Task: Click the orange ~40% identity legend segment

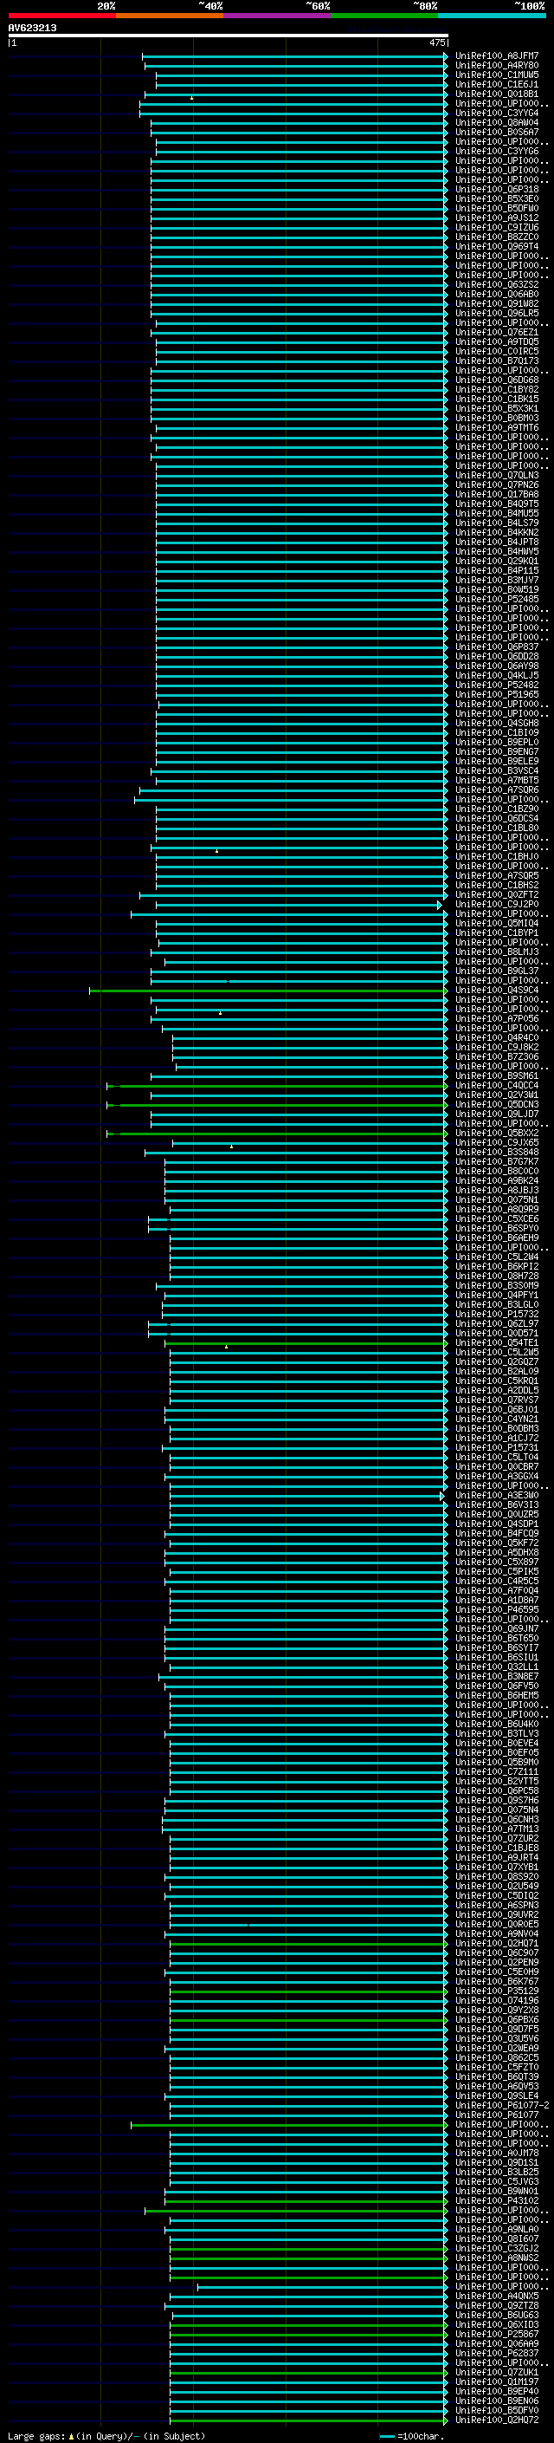Action: (170, 16)
